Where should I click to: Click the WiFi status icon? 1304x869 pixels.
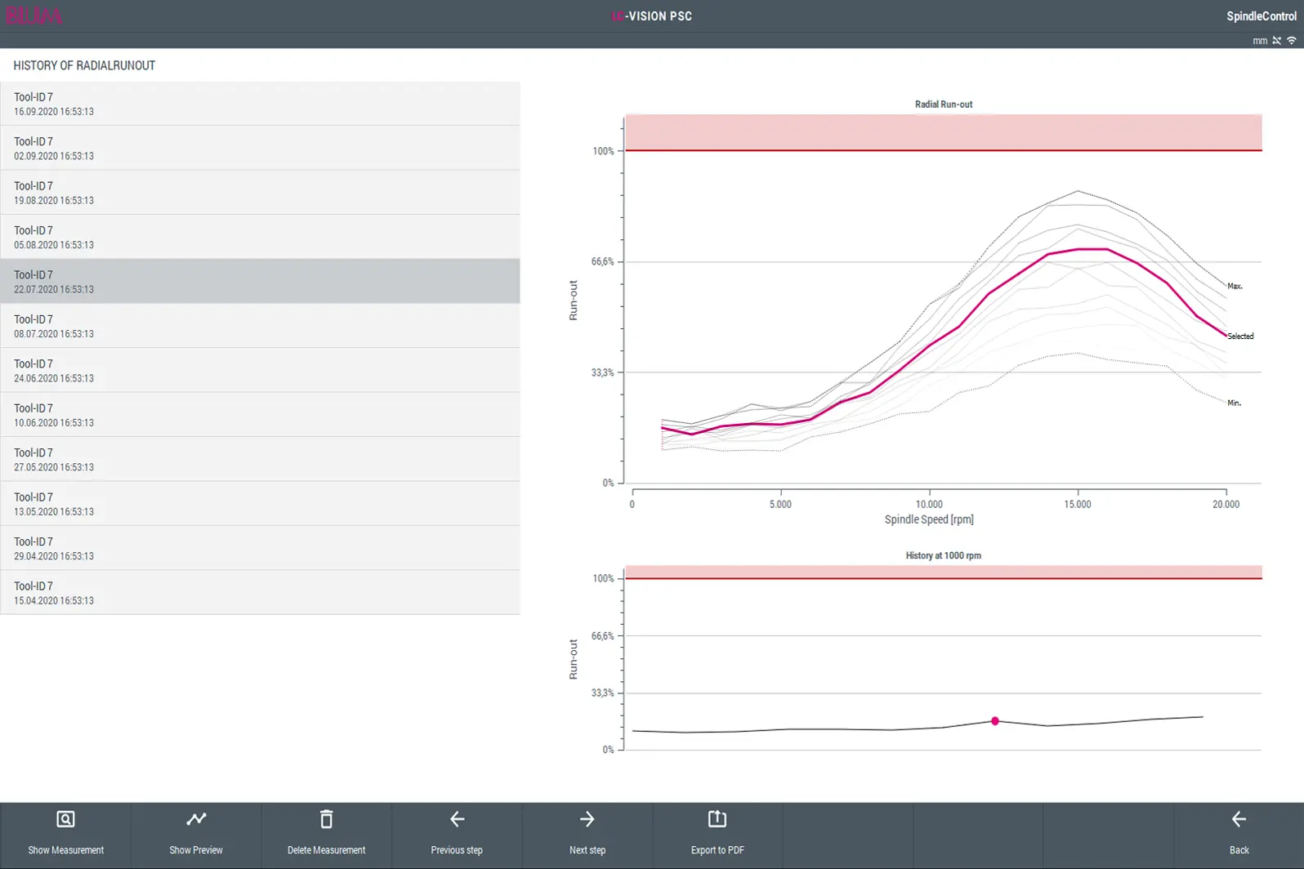1292,41
